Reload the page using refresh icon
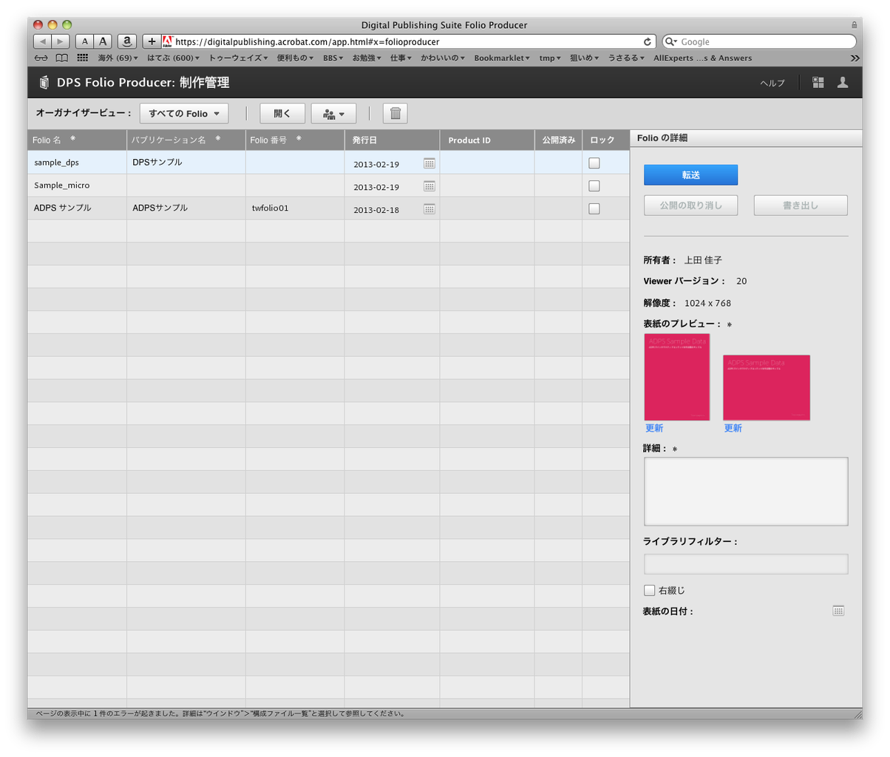Screen dimensions: 890x757 pyautogui.click(x=648, y=42)
